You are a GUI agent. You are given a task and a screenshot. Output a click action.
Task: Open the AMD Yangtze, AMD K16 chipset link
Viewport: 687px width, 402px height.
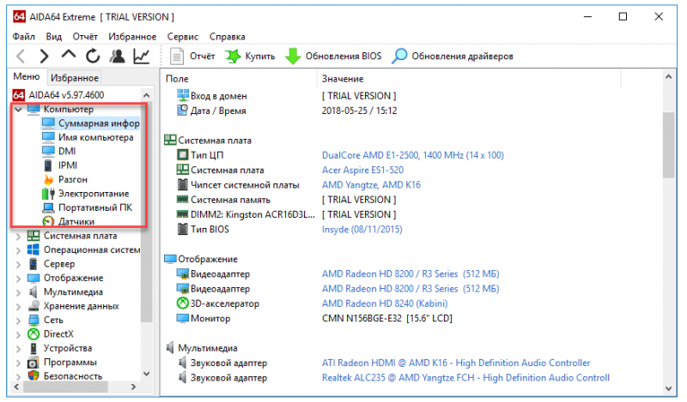point(371,185)
